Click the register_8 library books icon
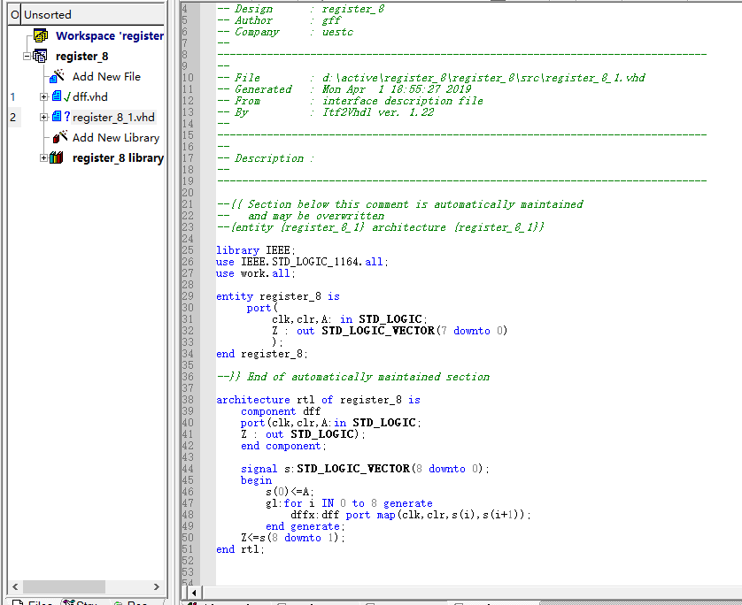Image resolution: width=742 pixels, height=605 pixels. 57,157
